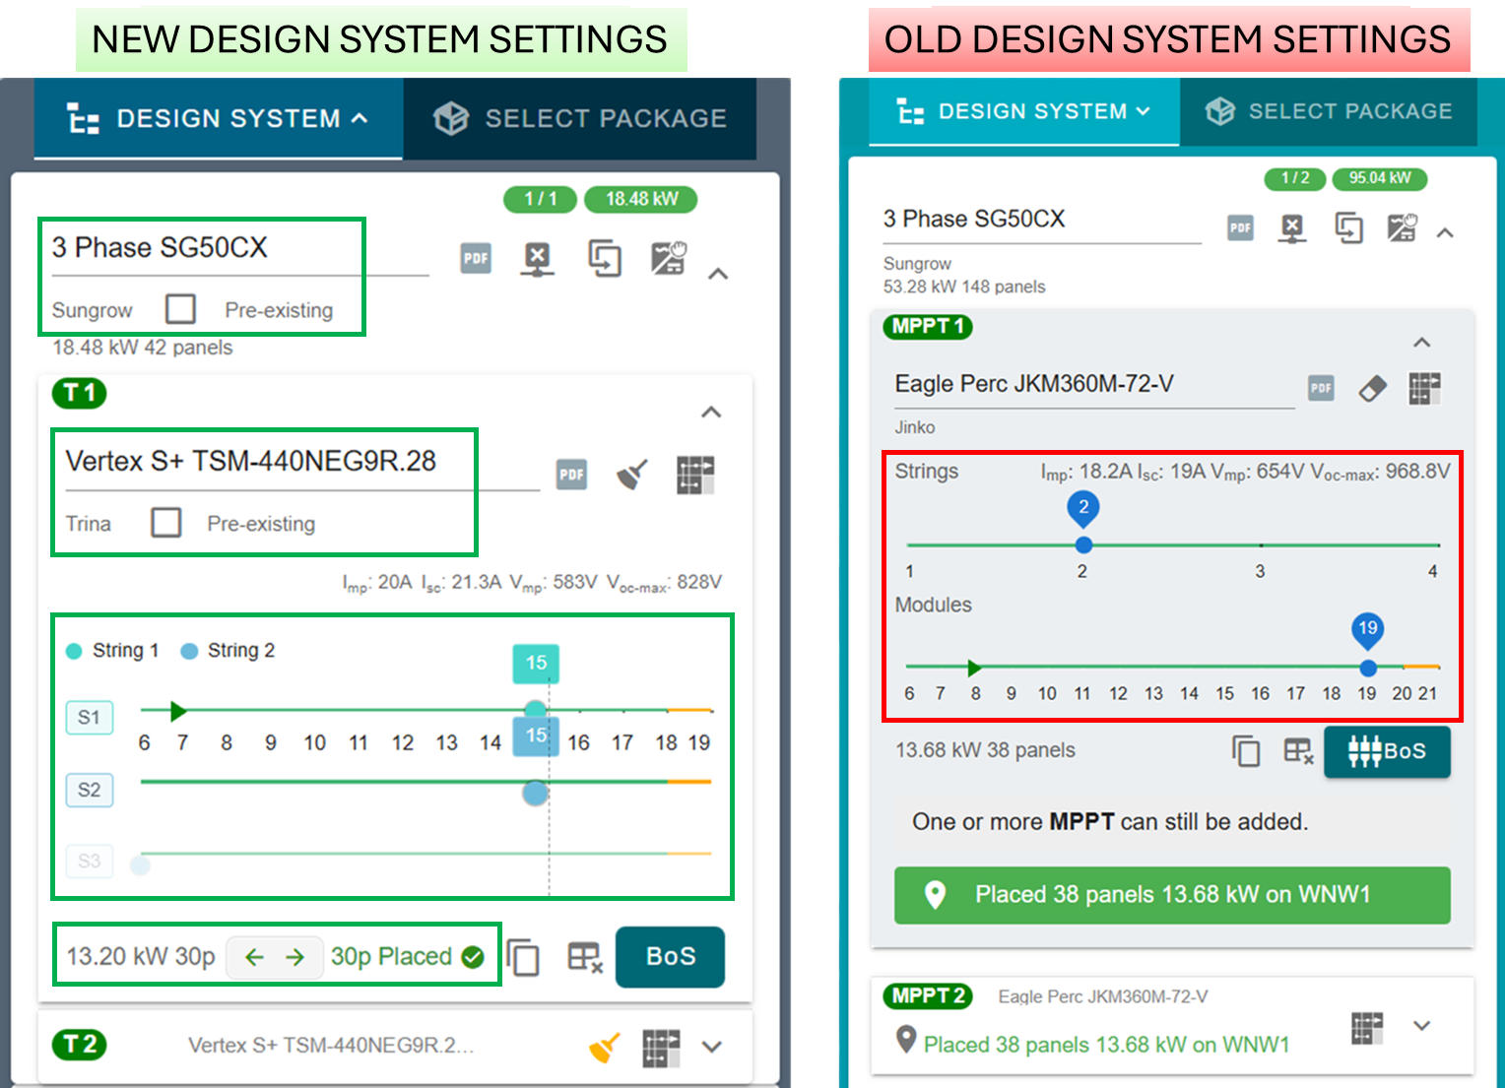Click the orange broom icon in T2 row

click(x=605, y=1048)
